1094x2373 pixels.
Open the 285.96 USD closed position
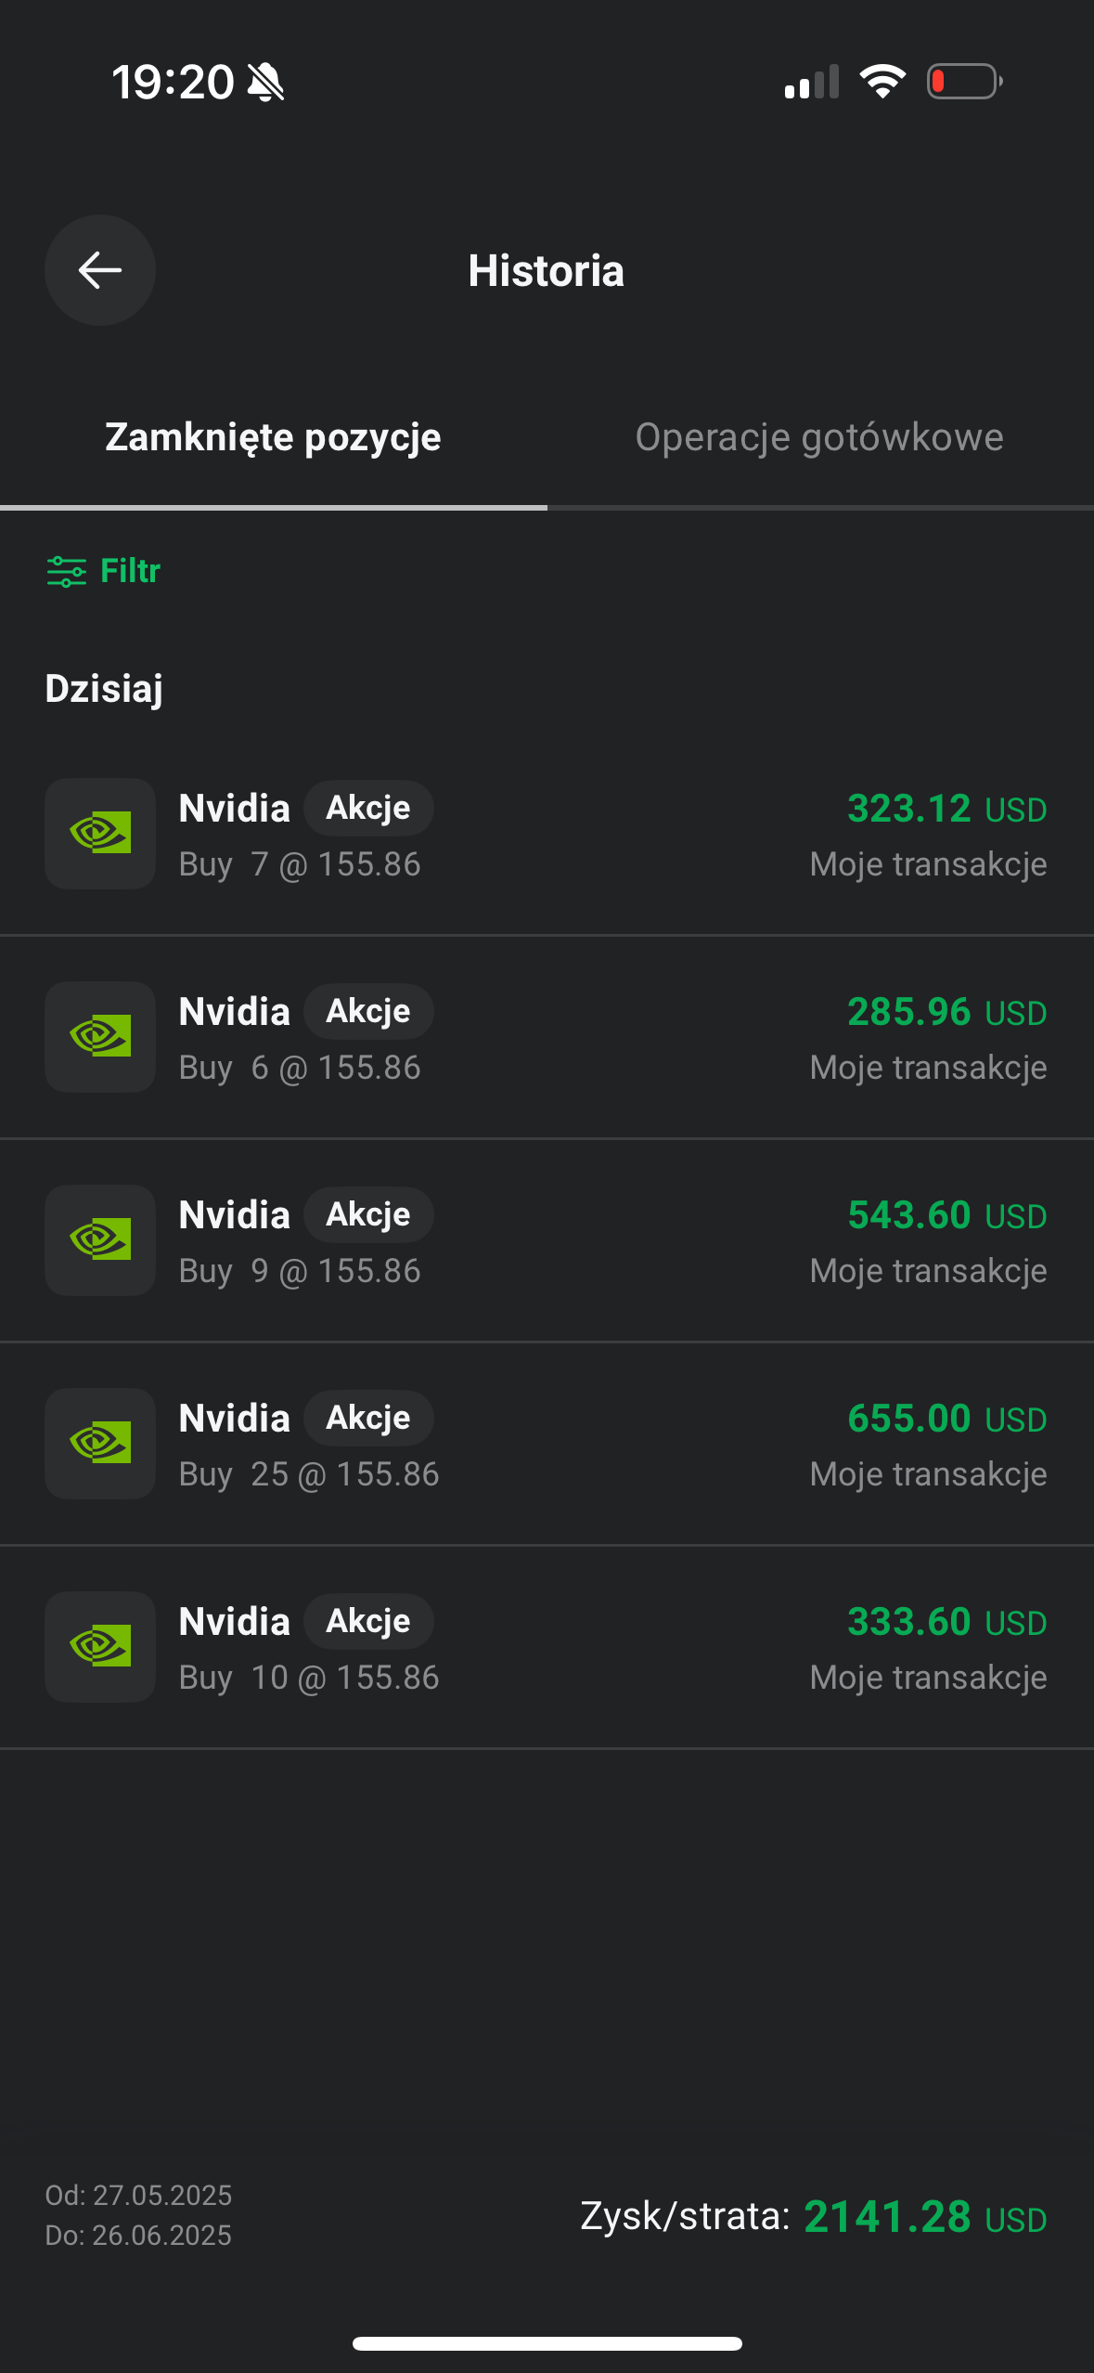(x=946, y=1012)
